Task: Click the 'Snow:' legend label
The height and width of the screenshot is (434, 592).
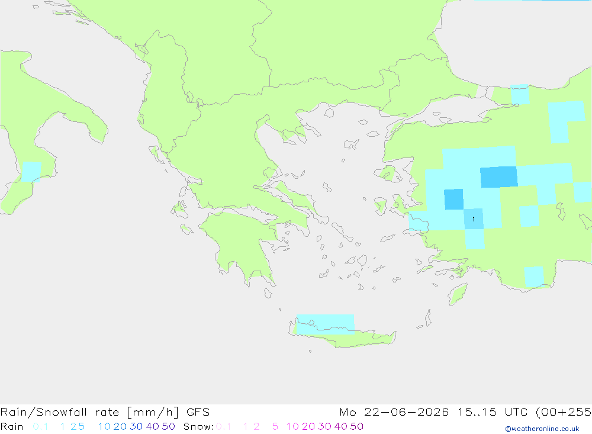Action: (198, 426)
